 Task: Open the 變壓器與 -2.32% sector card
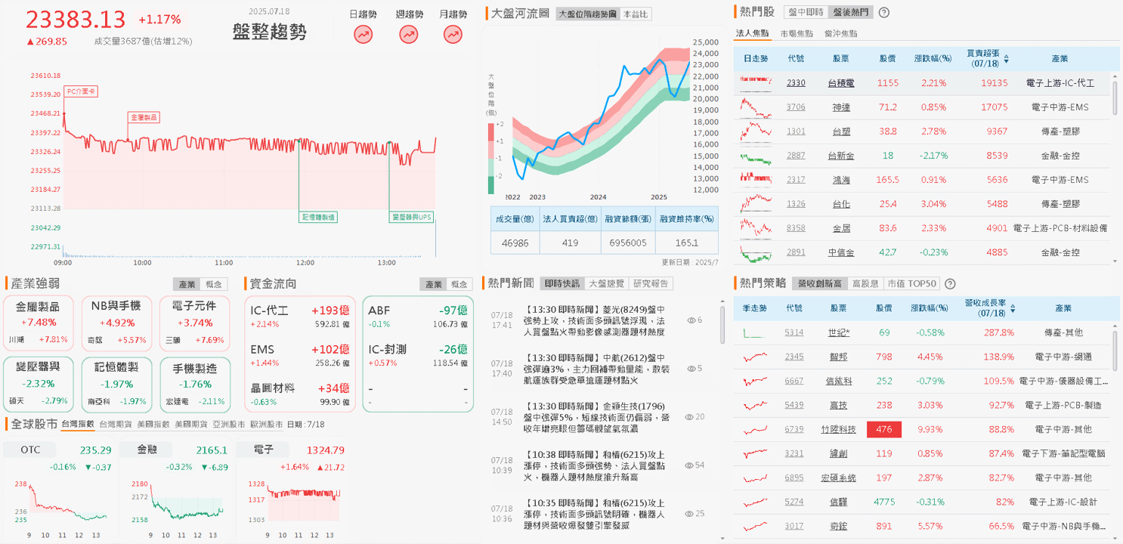pos(37,384)
